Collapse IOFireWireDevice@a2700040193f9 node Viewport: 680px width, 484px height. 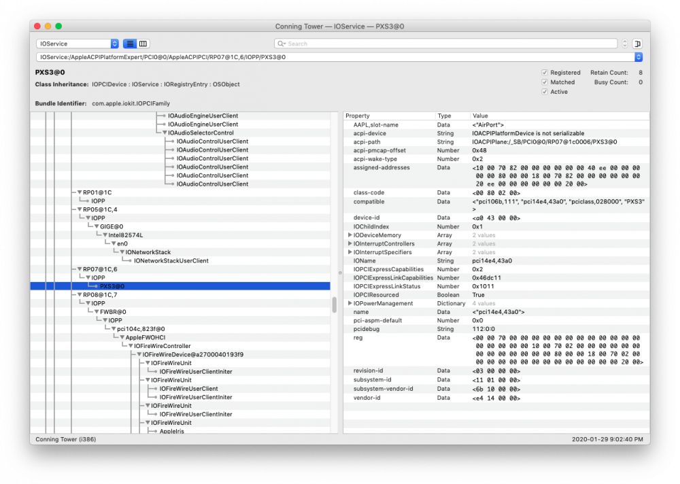139,355
